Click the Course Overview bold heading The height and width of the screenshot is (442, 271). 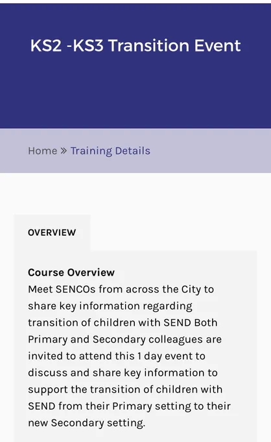point(71,272)
